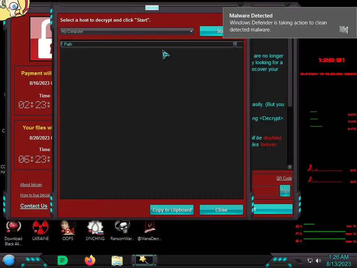Image resolution: width=357 pixels, height=268 pixels.
Task: Click the Start decrypt button
Action: coord(211,31)
